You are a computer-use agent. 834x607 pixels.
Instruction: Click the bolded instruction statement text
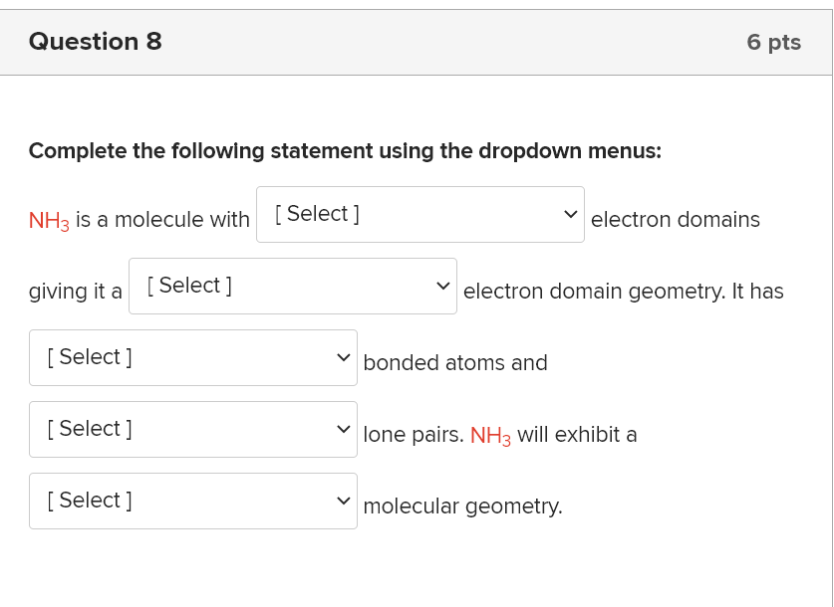tap(344, 150)
